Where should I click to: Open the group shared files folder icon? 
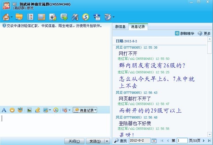[x=19, y=17]
